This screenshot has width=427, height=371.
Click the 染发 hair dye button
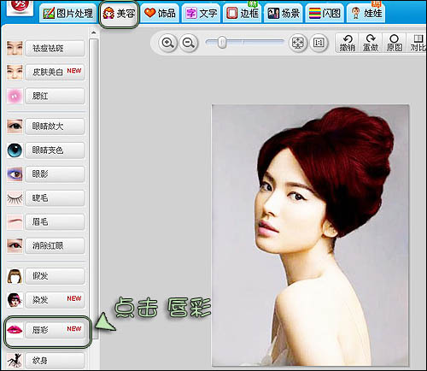pyautogui.click(x=55, y=300)
